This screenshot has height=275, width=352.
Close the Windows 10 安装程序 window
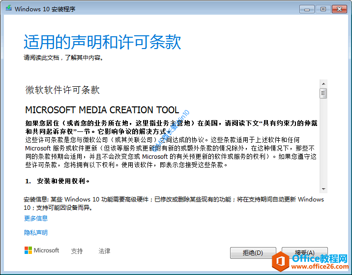pos(339,9)
